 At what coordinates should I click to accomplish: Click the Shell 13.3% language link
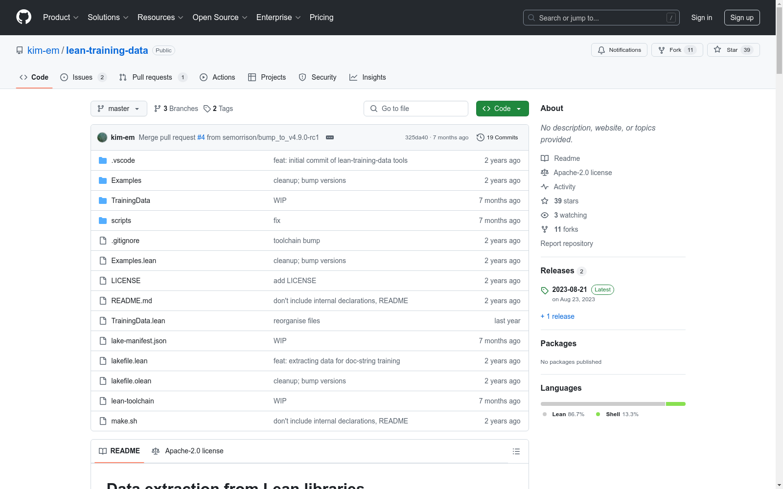click(617, 414)
